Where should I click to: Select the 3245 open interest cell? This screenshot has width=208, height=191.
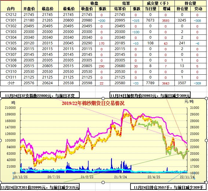(x=182, y=20)
